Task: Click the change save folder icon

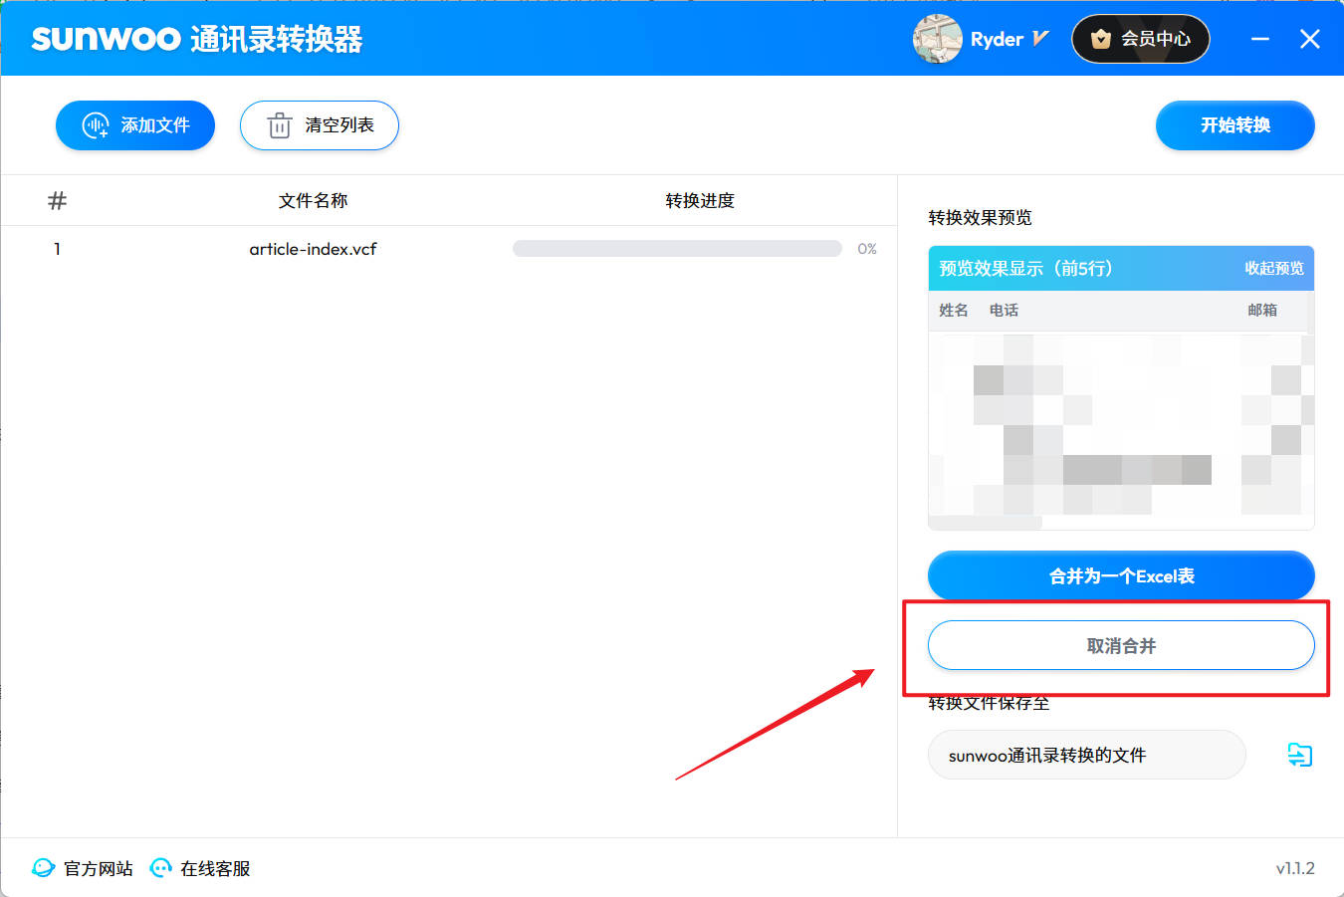Action: [x=1299, y=755]
